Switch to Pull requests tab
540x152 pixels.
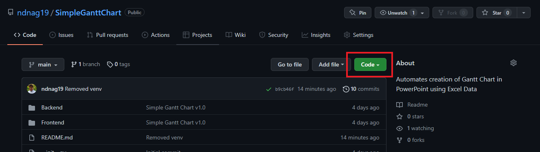(x=108, y=35)
